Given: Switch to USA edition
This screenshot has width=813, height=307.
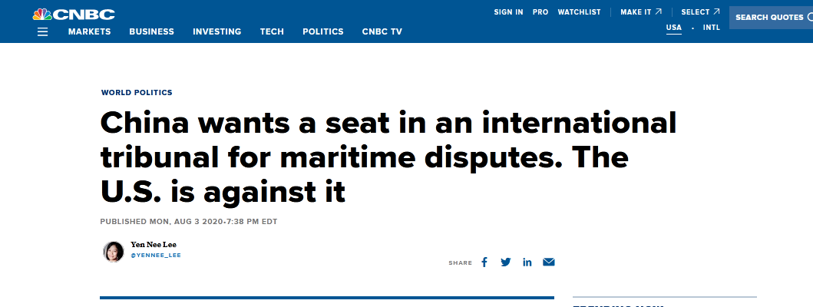Looking at the screenshot, I should [673, 28].
